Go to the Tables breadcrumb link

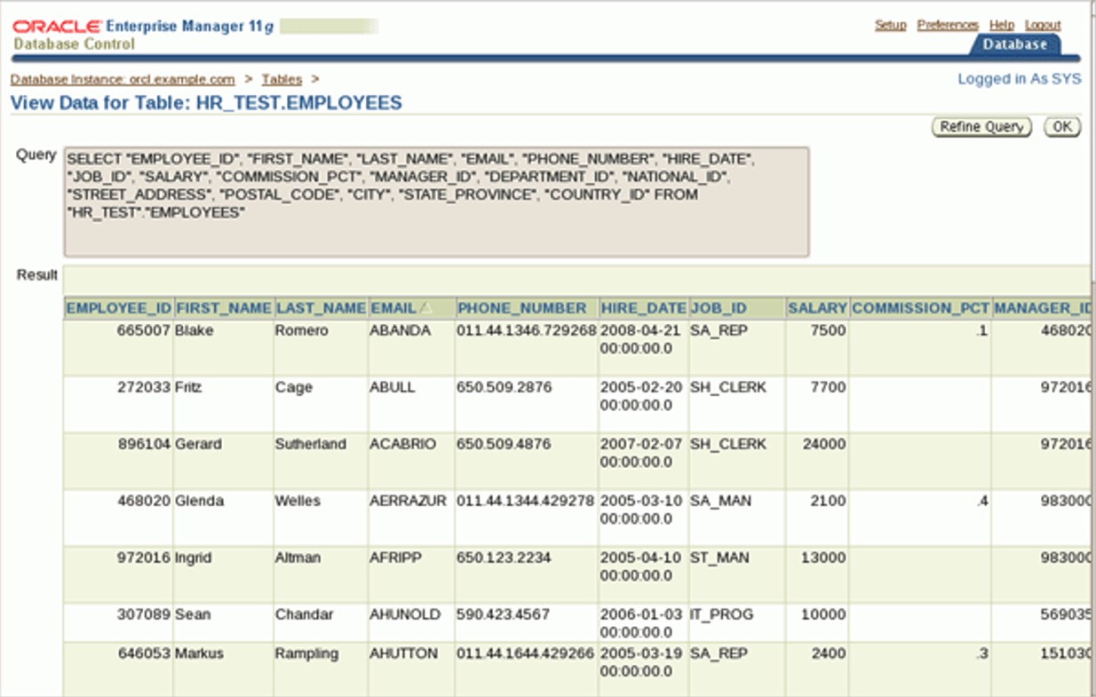282,79
